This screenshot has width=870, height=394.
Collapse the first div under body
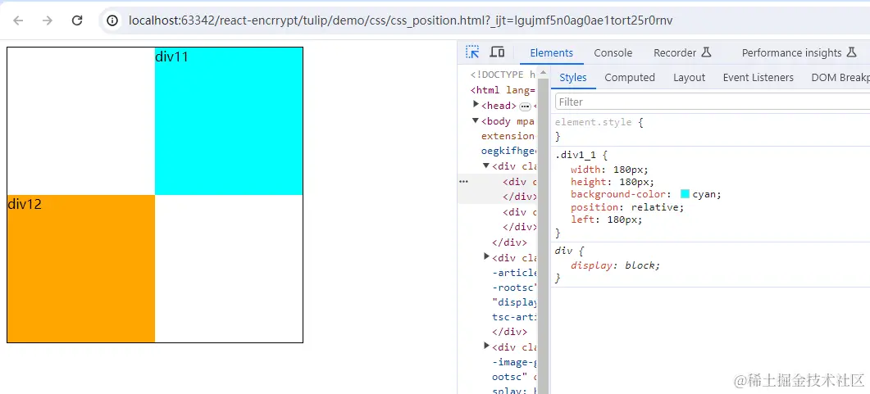(486, 165)
